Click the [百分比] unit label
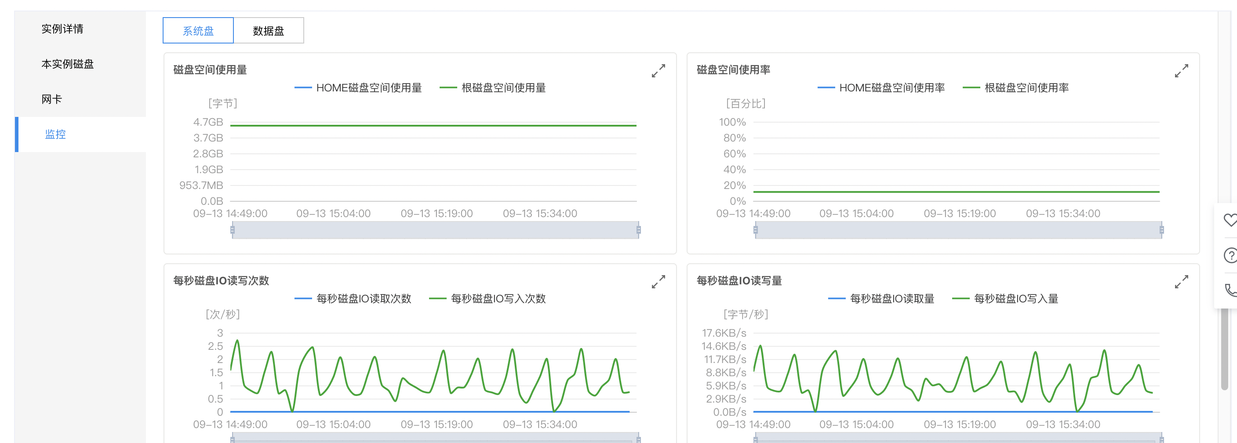This screenshot has height=443, width=1237. click(746, 104)
